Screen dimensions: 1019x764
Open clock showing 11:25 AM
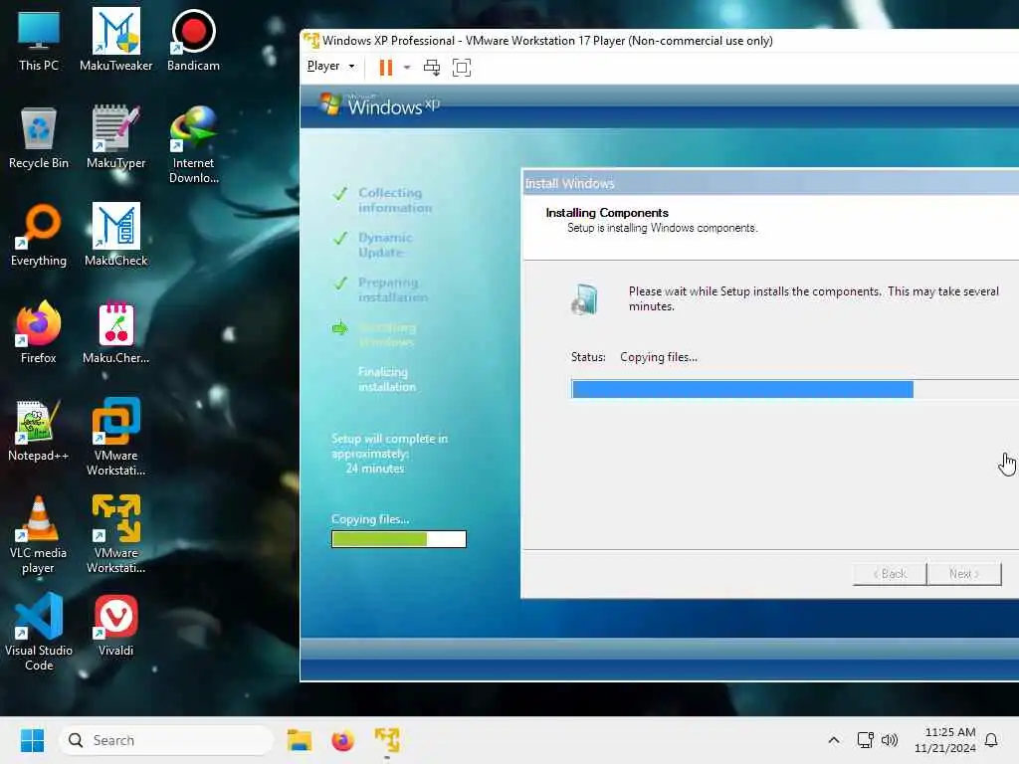[x=945, y=740]
